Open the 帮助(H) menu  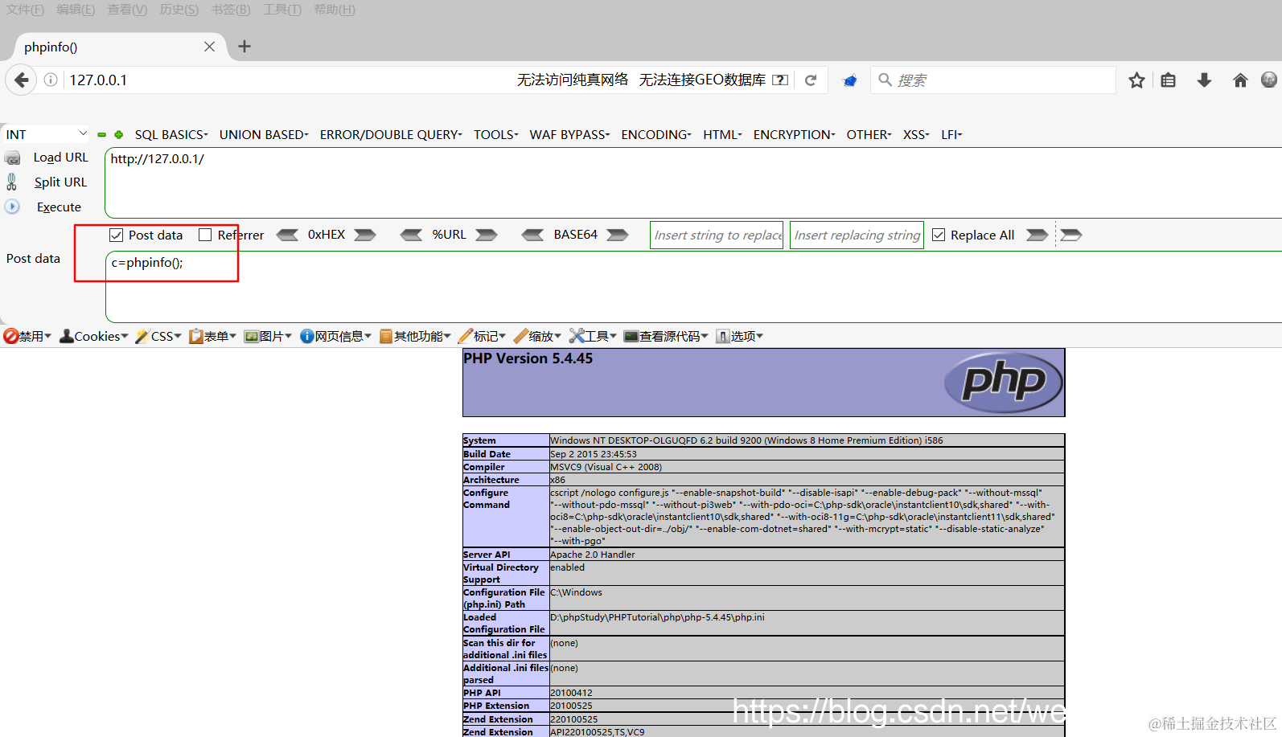click(335, 10)
